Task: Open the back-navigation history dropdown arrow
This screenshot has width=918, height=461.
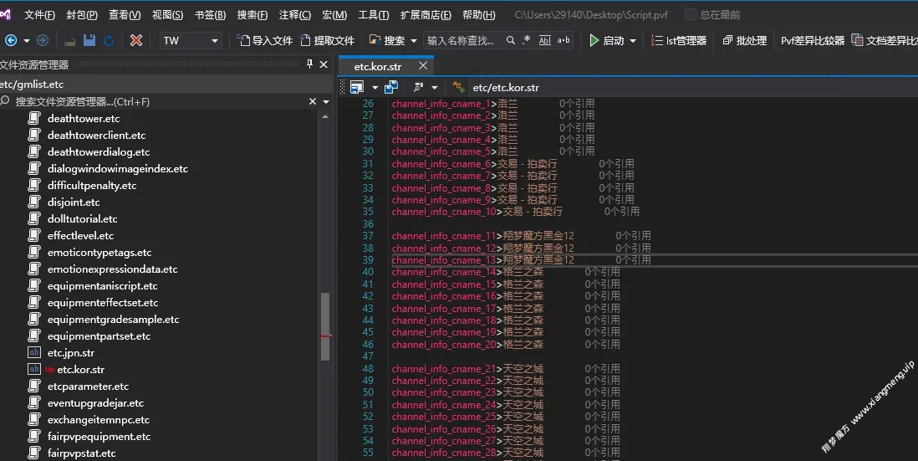Action: click(27, 41)
